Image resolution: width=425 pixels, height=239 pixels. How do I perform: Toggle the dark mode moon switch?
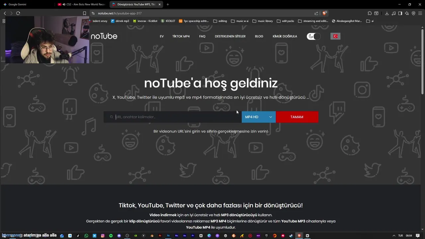click(x=313, y=36)
